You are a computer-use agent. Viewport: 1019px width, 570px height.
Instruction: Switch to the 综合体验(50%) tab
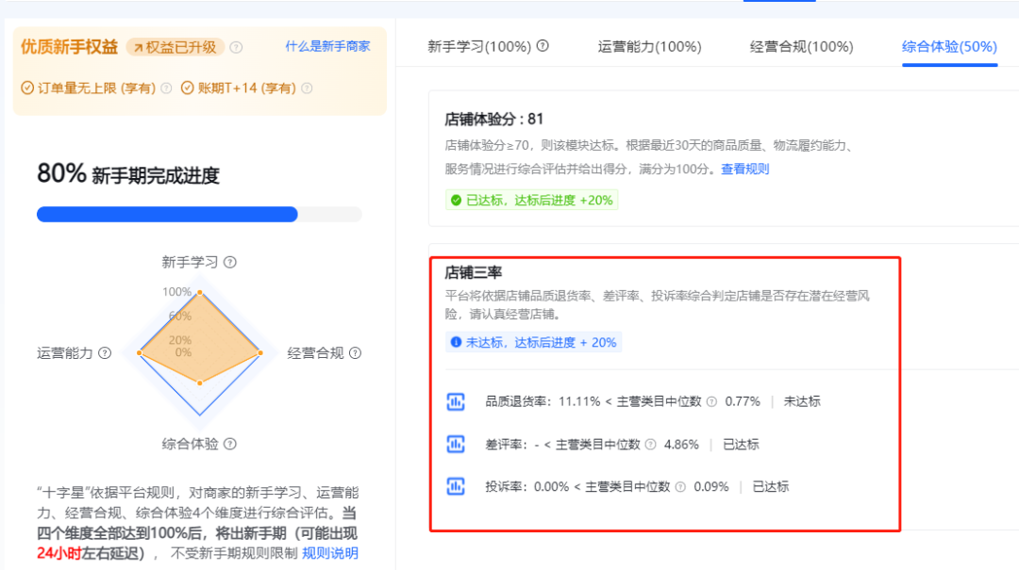coord(948,45)
